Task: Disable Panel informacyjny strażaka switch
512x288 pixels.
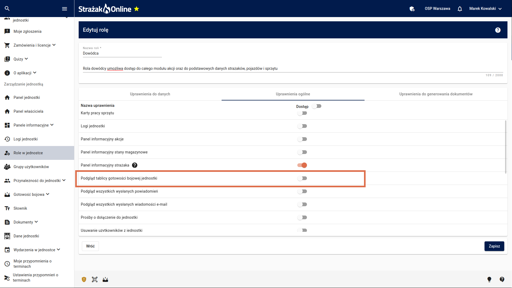Action: (x=302, y=165)
